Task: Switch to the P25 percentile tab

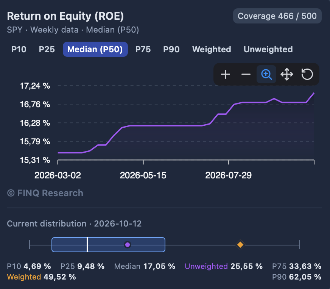Action: click(47, 49)
